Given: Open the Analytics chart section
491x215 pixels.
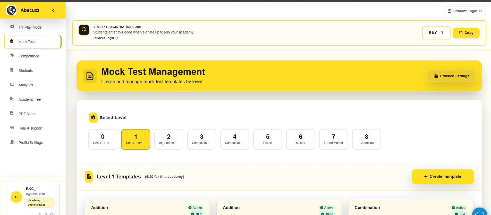Looking at the screenshot, I should (33, 85).
